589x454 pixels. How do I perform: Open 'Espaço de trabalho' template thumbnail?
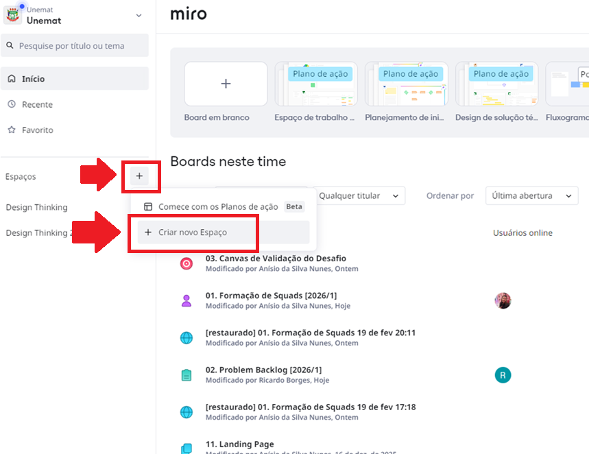[x=316, y=84]
